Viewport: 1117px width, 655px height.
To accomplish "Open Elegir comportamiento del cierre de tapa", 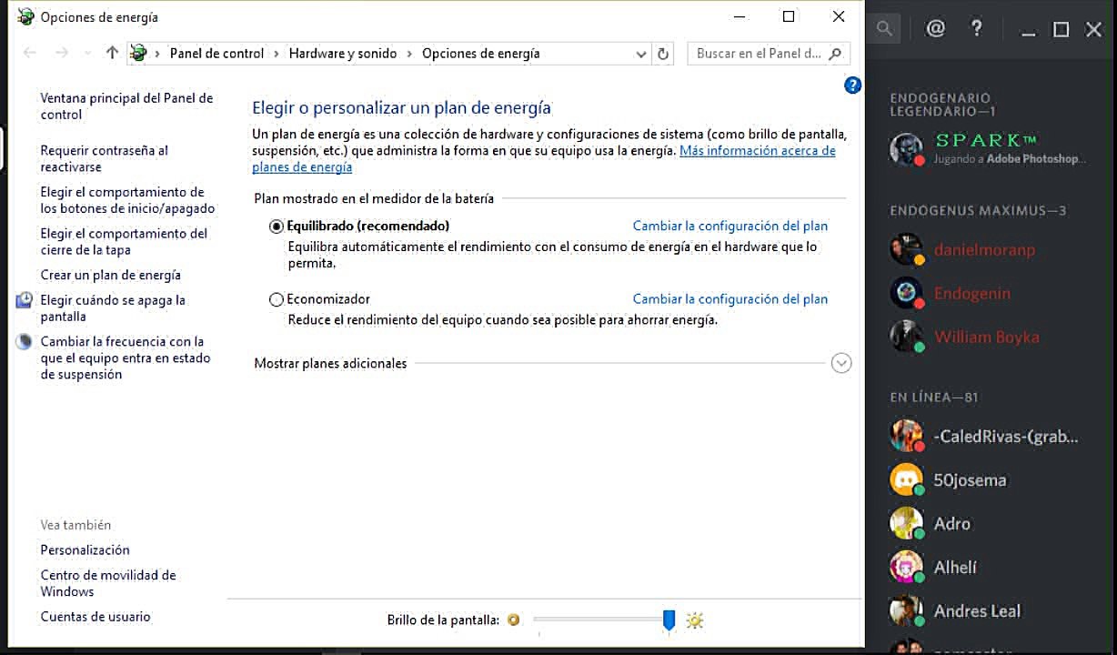I will (x=124, y=242).
